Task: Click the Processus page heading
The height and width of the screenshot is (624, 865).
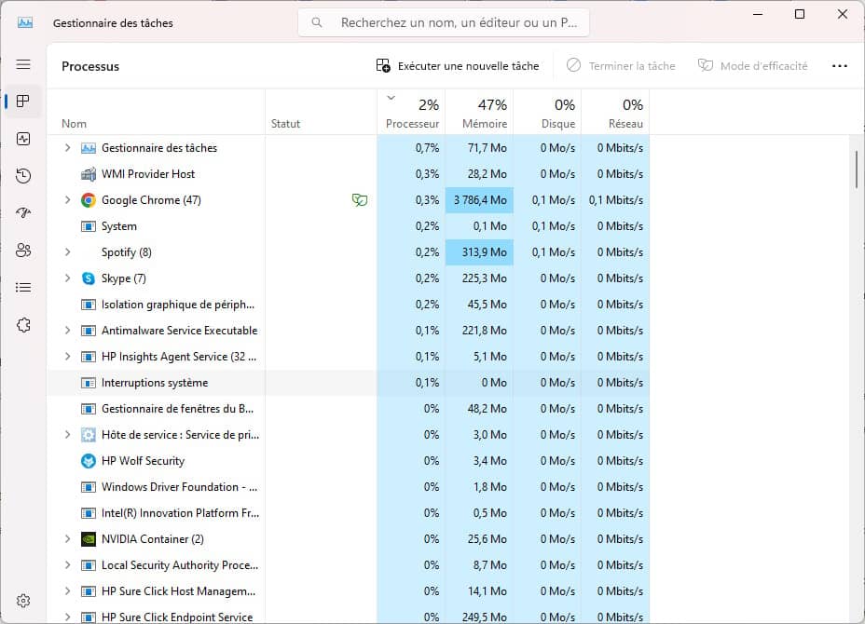Action: (x=90, y=66)
